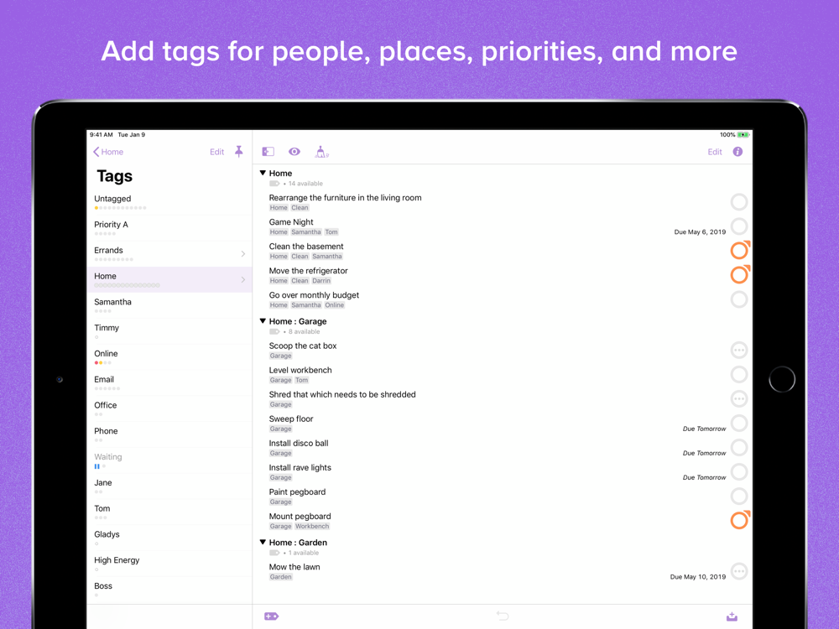Open the Shred that which needs task
The image size is (839, 629).
342,394
